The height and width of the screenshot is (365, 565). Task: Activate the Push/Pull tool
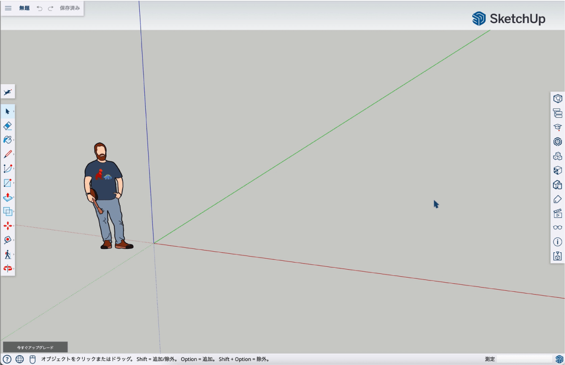[8, 197]
